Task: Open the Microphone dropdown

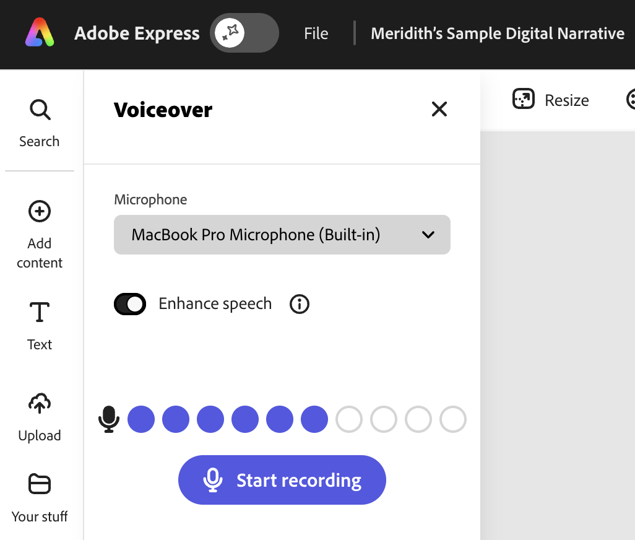Action: pyautogui.click(x=282, y=235)
